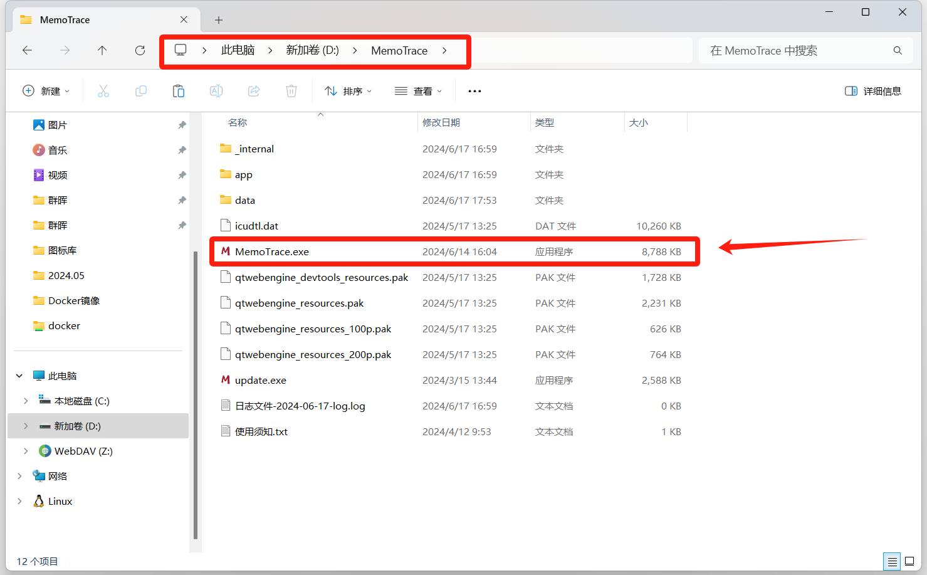Viewport: 927px width, 575px height.
Task: Open the 排序 sort dropdown
Action: point(348,92)
